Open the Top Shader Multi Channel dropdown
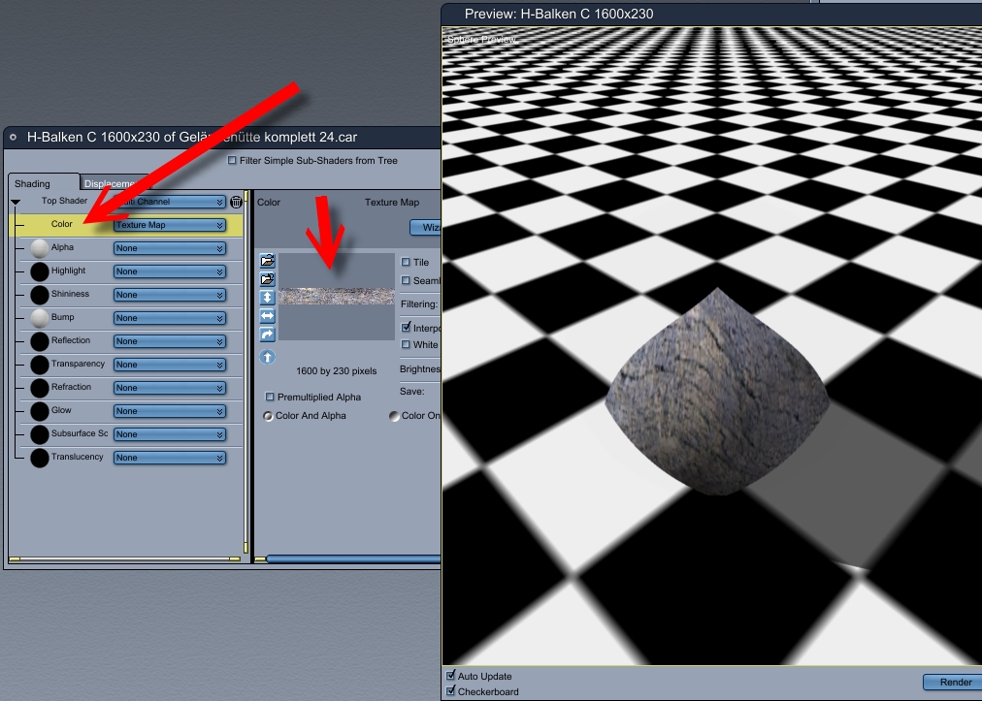Viewport: 982px width, 701px height. tap(169, 202)
